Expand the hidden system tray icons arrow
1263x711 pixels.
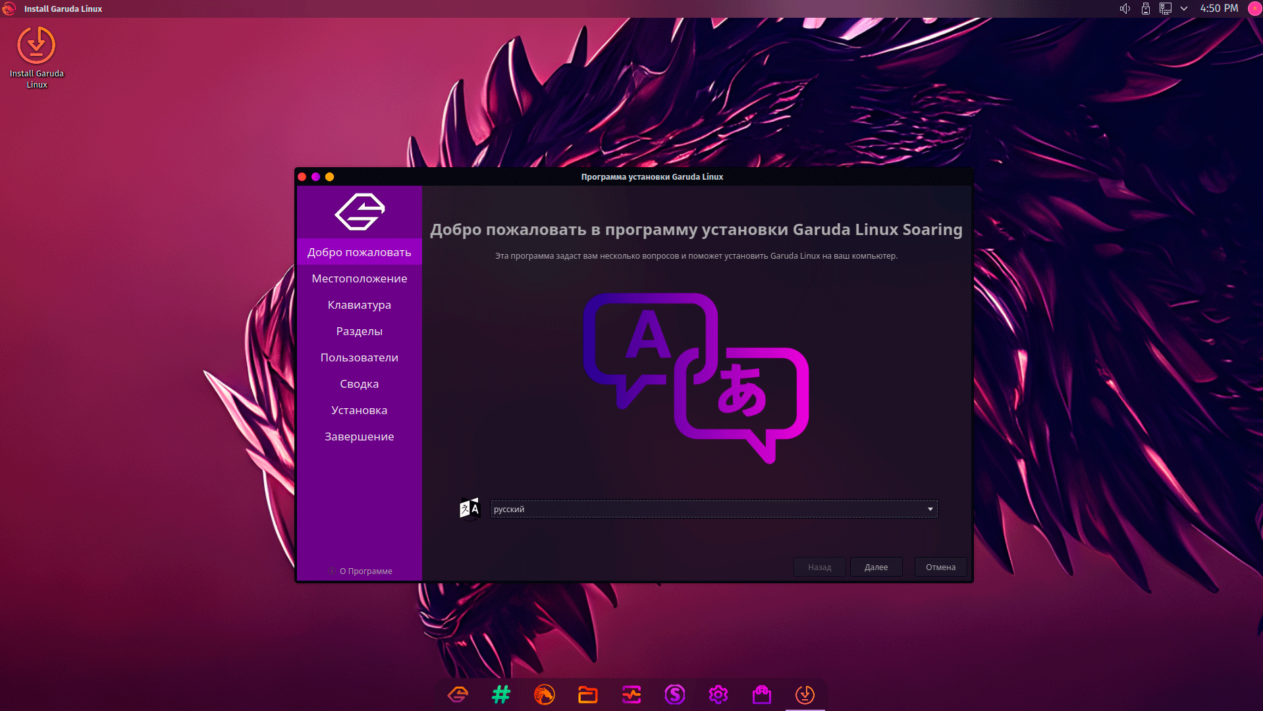1184,9
